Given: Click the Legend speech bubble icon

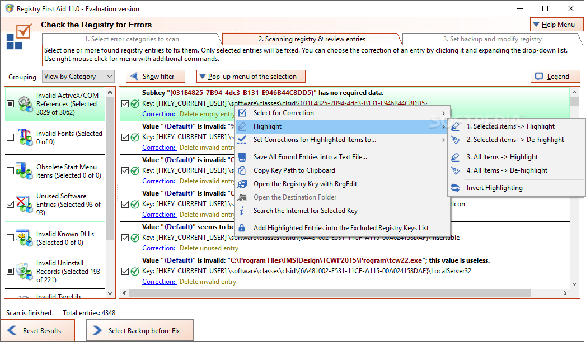Looking at the screenshot, I should pos(538,77).
